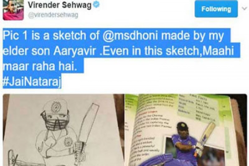Expand the chevron menu beside Following

[x=245, y=8]
